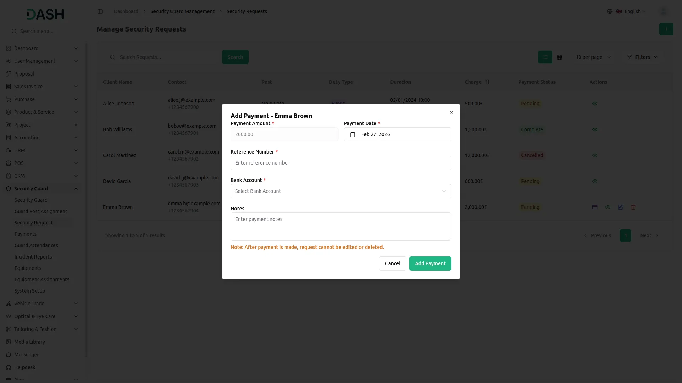This screenshot has width=682, height=383.
Task: Toggle the sidebar collapse icon
Action: tap(100, 11)
